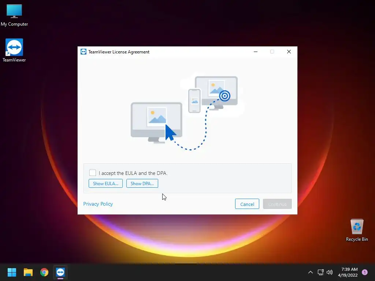This screenshot has height=281, width=375.
Task: Open the volume control in the tray
Action: point(330,272)
